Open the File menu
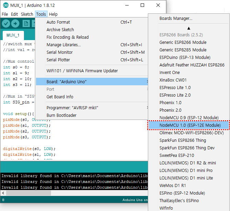 click(x=5, y=14)
